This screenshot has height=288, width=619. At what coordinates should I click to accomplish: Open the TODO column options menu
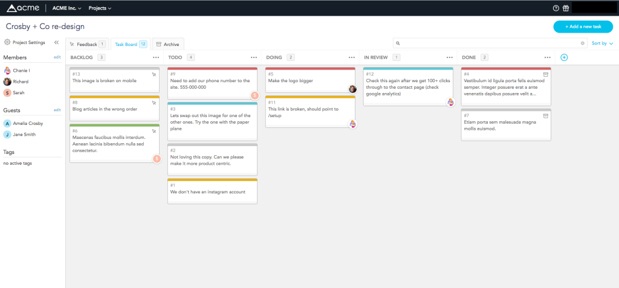pyautogui.click(x=254, y=57)
